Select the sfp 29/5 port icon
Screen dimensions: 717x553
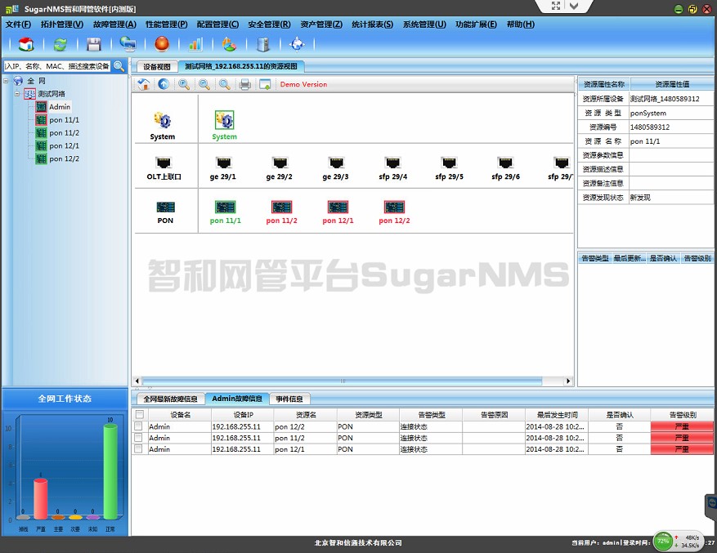point(449,163)
